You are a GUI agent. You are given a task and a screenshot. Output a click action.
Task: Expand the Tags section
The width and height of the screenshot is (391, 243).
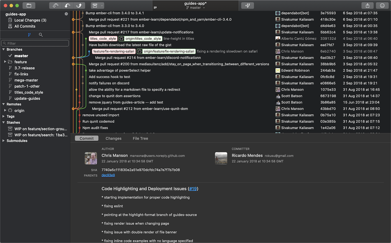4,116
